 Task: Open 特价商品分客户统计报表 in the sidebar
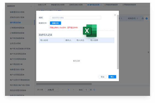point(20,85)
